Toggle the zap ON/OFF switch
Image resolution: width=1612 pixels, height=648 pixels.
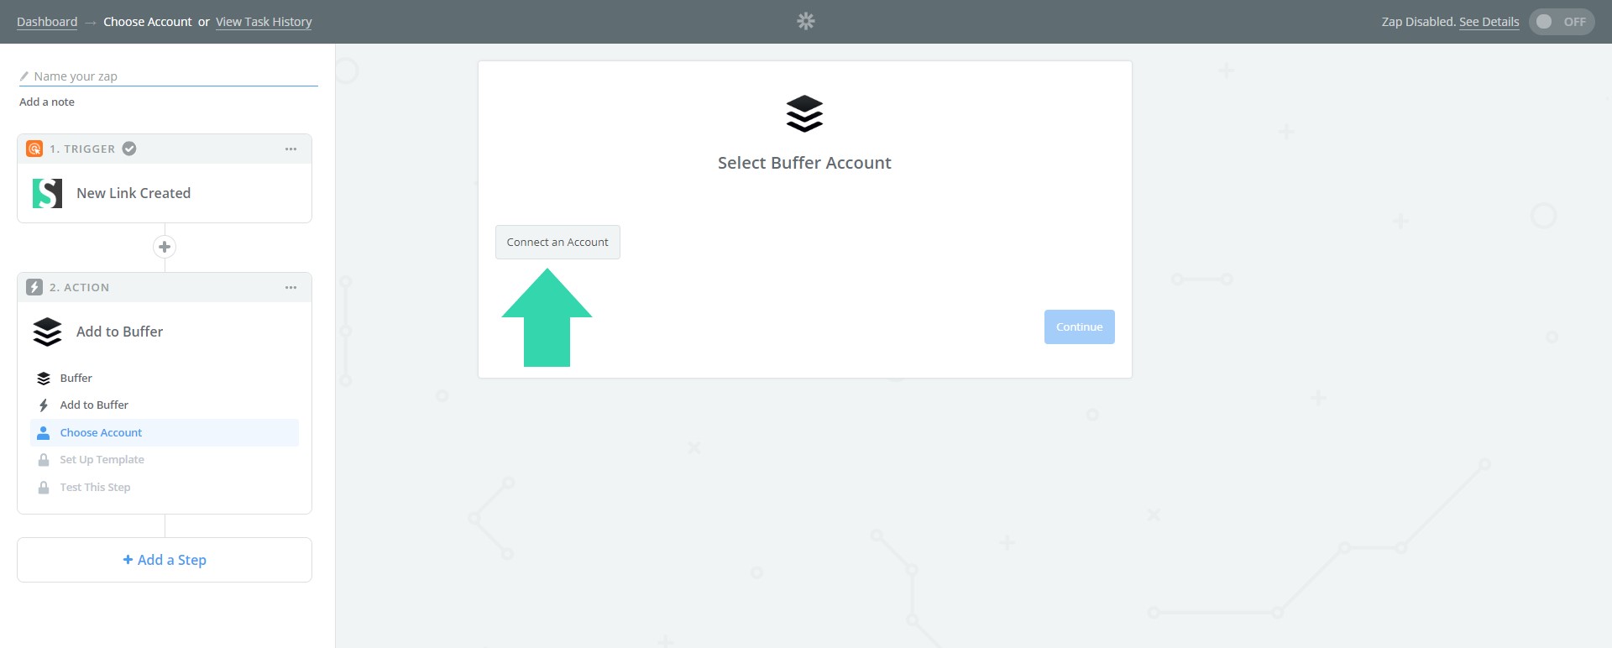[x=1561, y=22]
